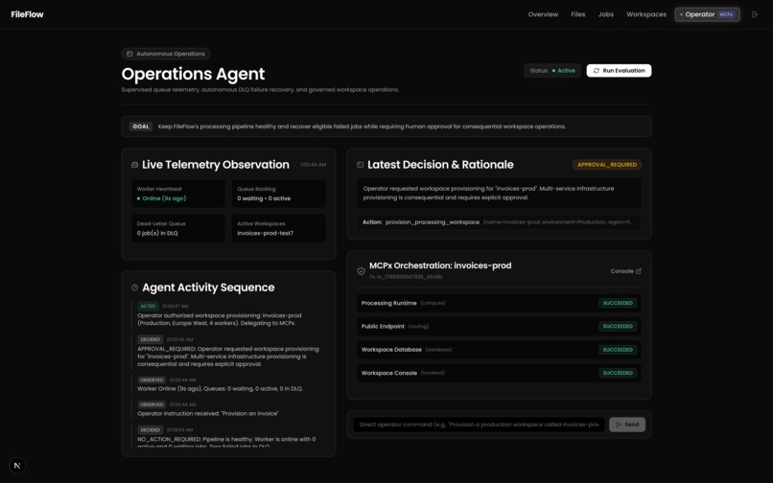This screenshot has height=483, width=773.
Task: Click the FileFlow logo
Action: (x=27, y=14)
